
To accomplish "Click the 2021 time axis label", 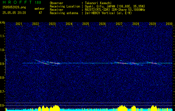I will coord(19,24).
